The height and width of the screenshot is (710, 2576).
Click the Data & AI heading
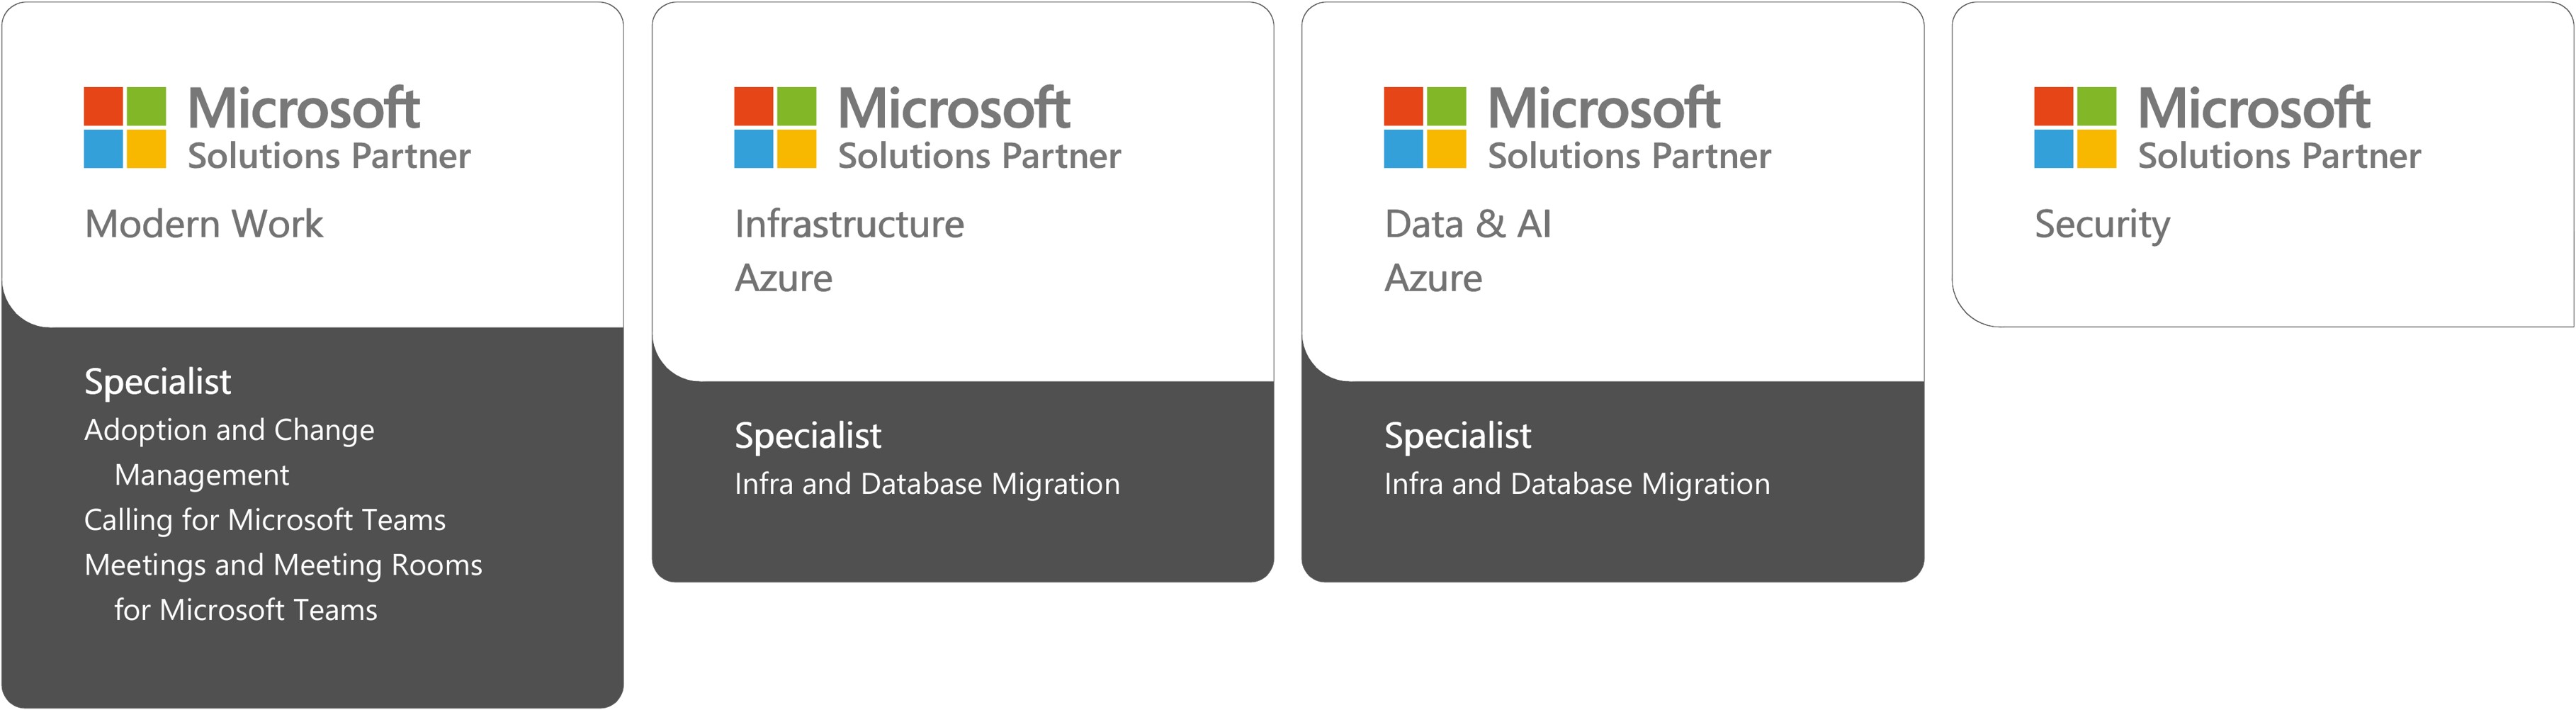[1467, 224]
